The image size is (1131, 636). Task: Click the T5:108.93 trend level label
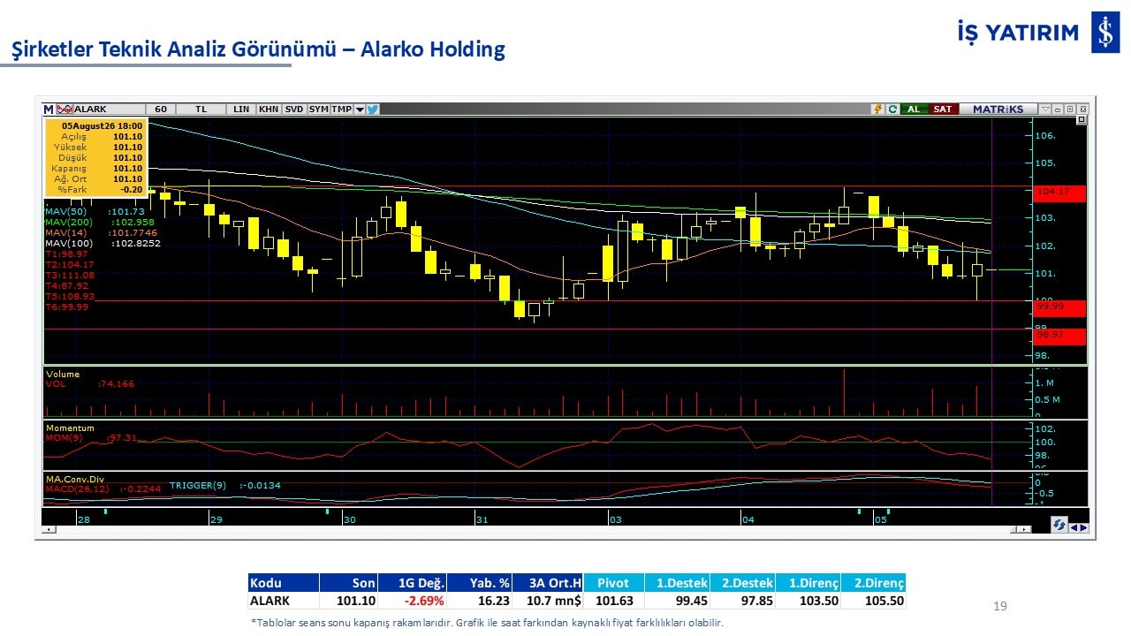click(69, 296)
